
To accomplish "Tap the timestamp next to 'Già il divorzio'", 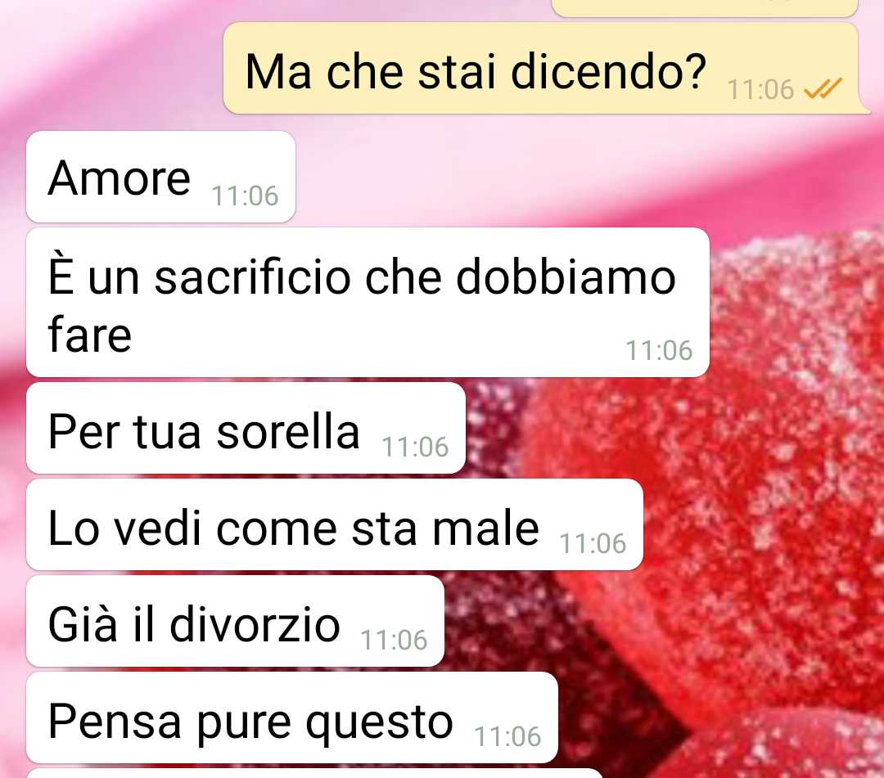I will click(x=394, y=641).
